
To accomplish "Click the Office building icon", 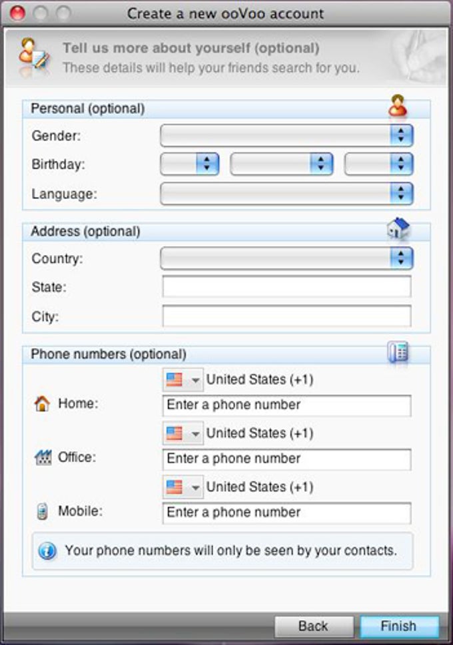I will (43, 457).
